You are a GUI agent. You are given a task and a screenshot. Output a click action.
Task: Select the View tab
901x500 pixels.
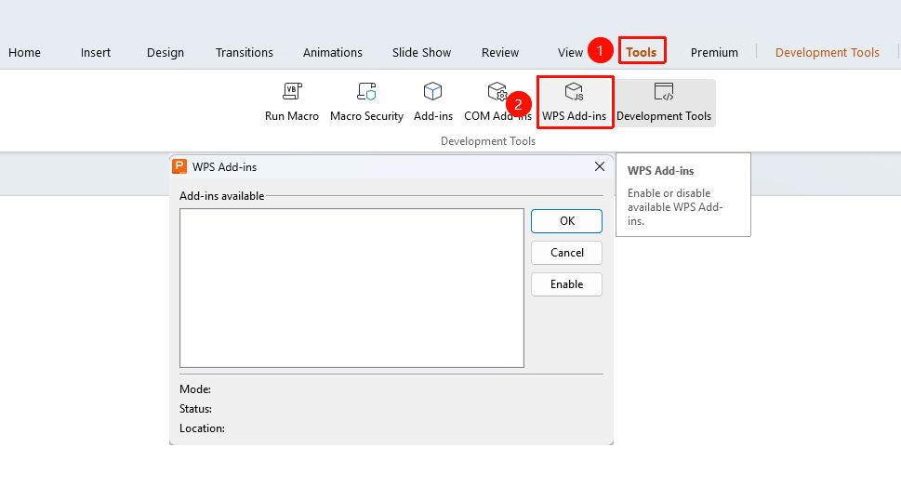[x=570, y=53]
